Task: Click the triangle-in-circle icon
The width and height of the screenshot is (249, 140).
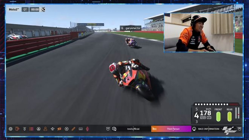Action: coord(38,129)
